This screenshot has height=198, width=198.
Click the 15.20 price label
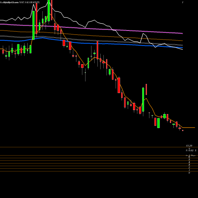pos(189,146)
